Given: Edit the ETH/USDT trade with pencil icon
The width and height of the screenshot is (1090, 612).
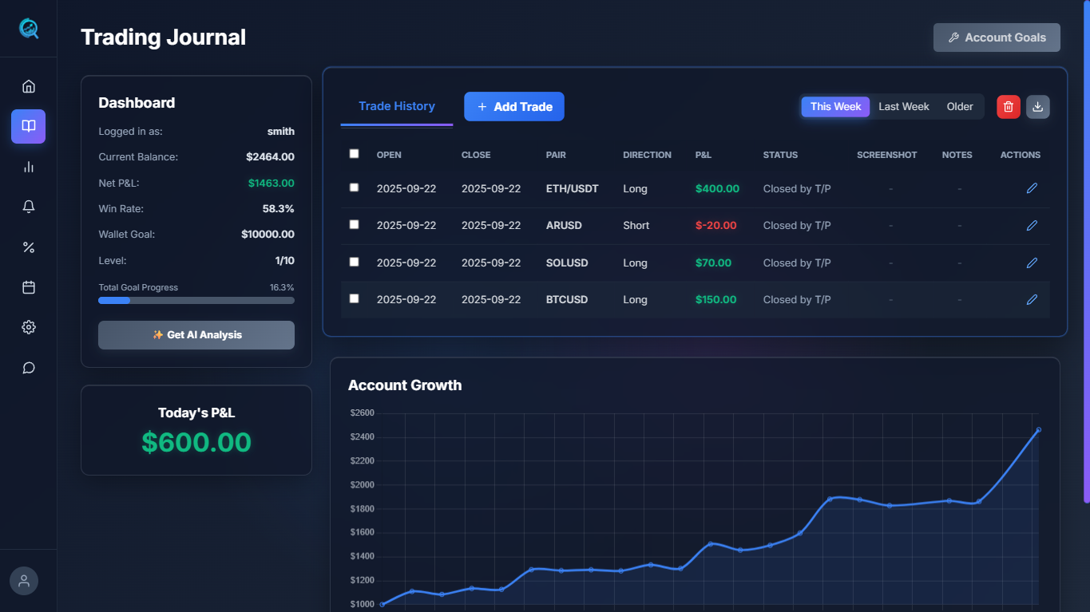Looking at the screenshot, I should [x=1032, y=188].
